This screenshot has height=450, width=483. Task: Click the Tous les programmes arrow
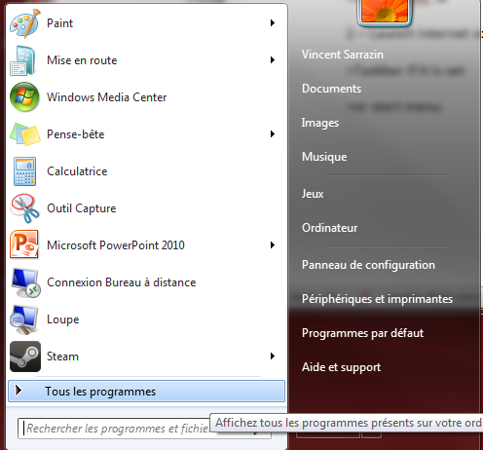click(19, 391)
